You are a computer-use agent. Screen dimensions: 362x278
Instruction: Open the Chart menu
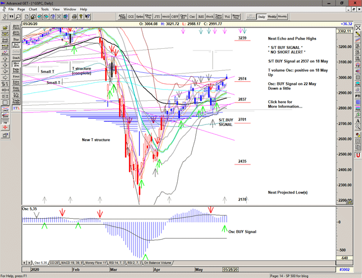coord(33,9)
